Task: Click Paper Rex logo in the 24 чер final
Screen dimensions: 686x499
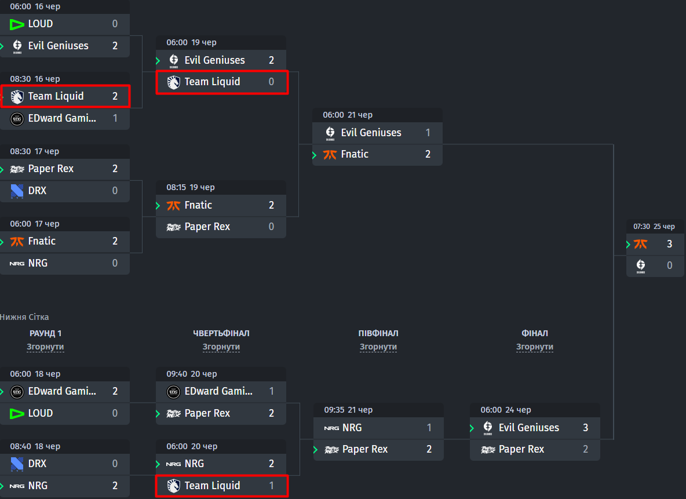Action: click(488, 450)
